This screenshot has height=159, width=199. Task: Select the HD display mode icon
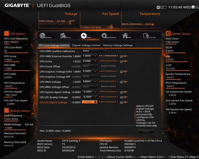pos(158,7)
